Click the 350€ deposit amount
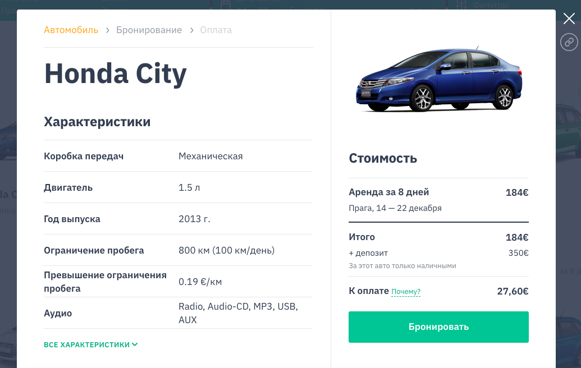 [x=518, y=253]
